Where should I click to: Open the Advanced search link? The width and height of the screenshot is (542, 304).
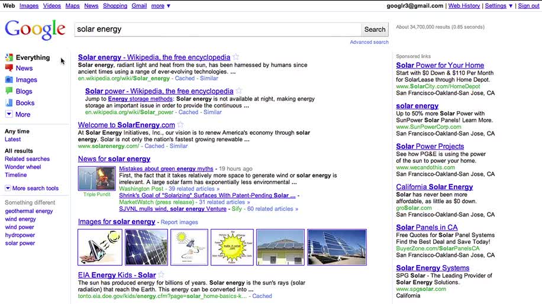coord(369,42)
